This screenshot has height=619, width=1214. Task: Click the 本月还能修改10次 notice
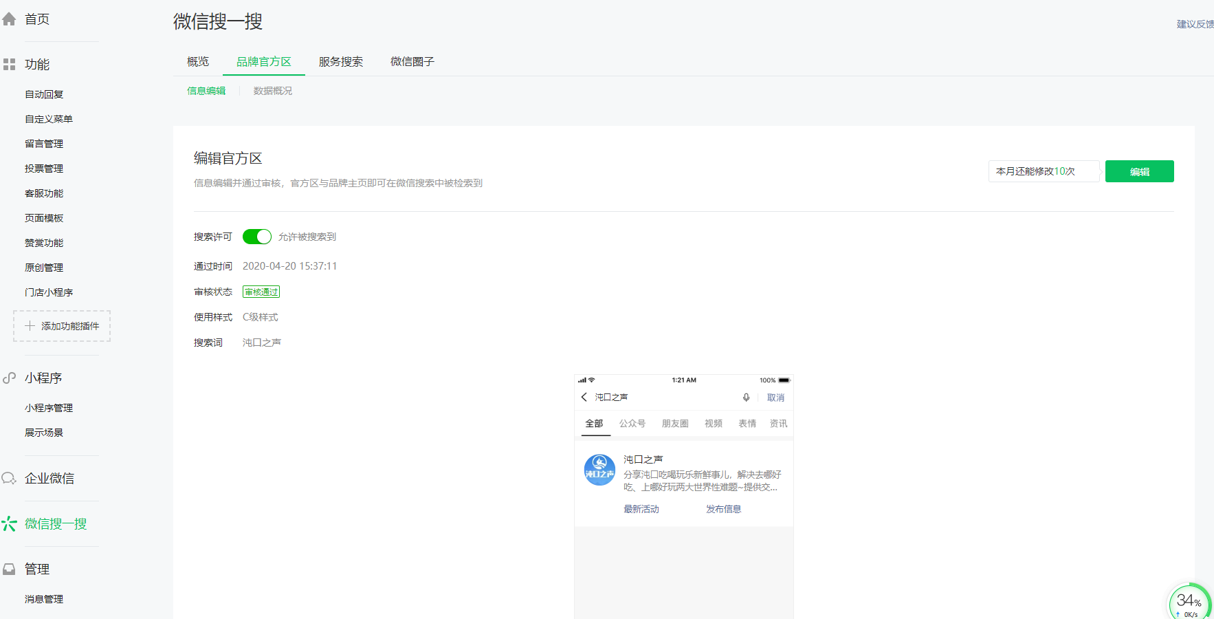click(1044, 171)
